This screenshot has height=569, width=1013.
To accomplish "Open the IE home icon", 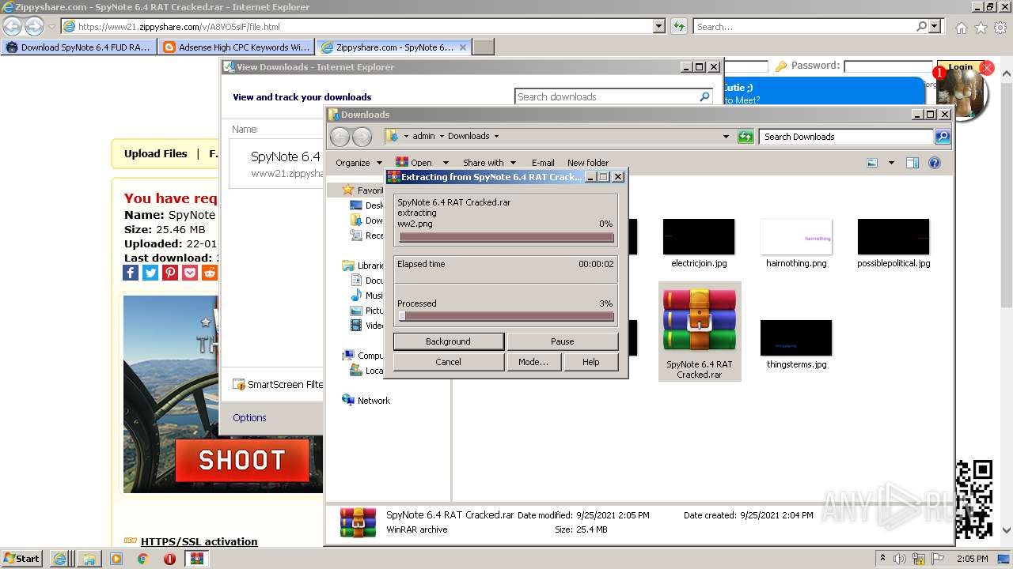I will (x=961, y=28).
